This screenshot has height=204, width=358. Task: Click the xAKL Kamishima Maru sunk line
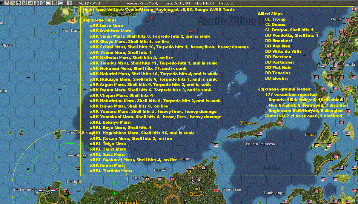click(x=142, y=133)
